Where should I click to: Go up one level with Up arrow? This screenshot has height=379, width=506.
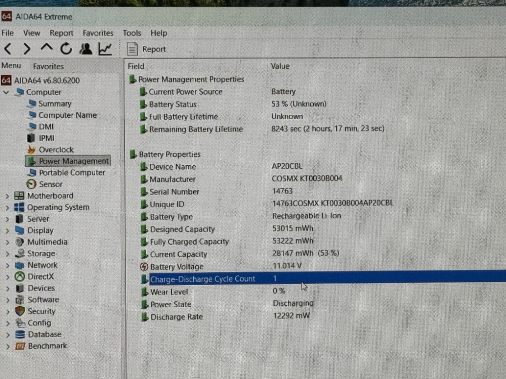pyautogui.click(x=47, y=49)
